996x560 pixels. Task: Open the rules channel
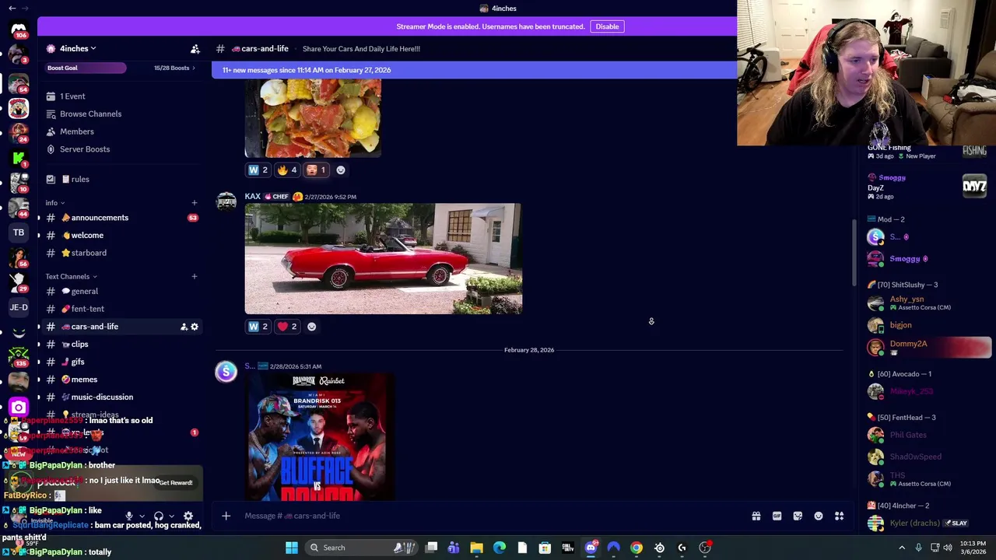pos(121,179)
